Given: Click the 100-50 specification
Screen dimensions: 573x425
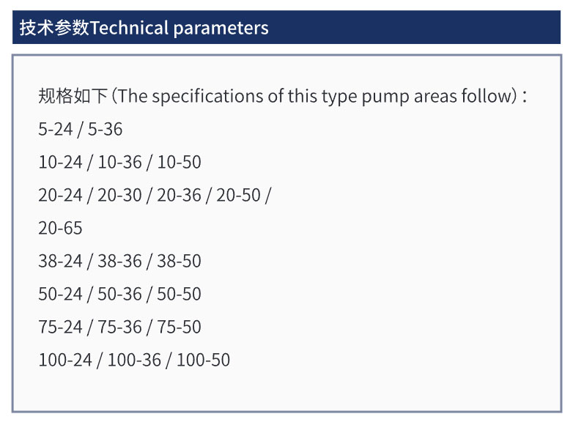Looking at the screenshot, I should tap(203, 361).
